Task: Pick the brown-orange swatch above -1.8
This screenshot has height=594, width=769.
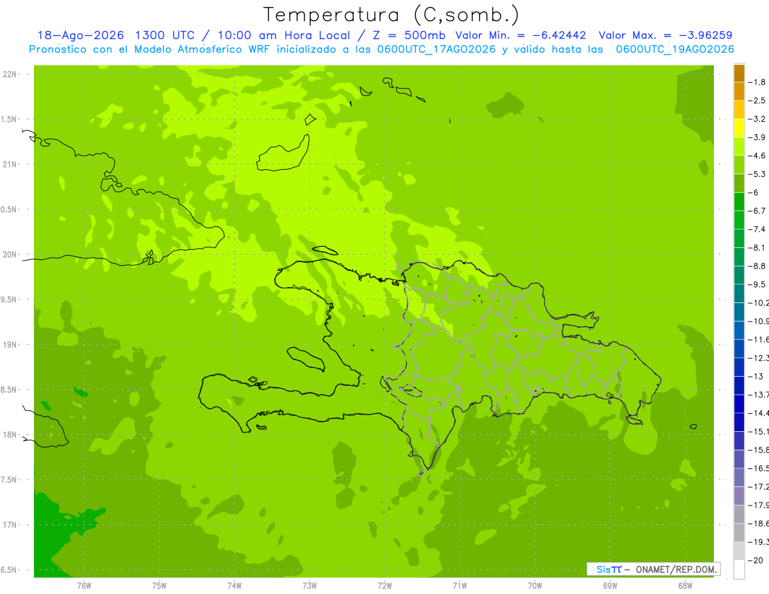Action: point(739,74)
